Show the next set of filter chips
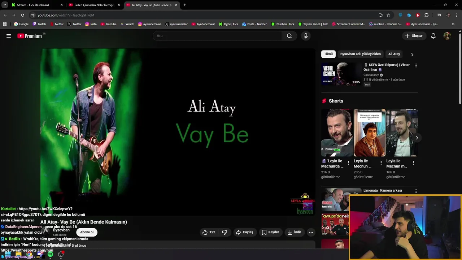This screenshot has height=260, width=462. point(412,54)
